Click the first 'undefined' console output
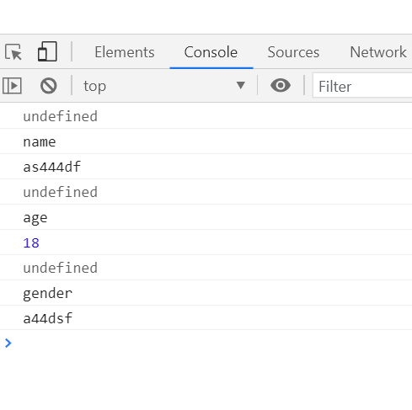The image size is (412, 410). pyautogui.click(x=60, y=116)
